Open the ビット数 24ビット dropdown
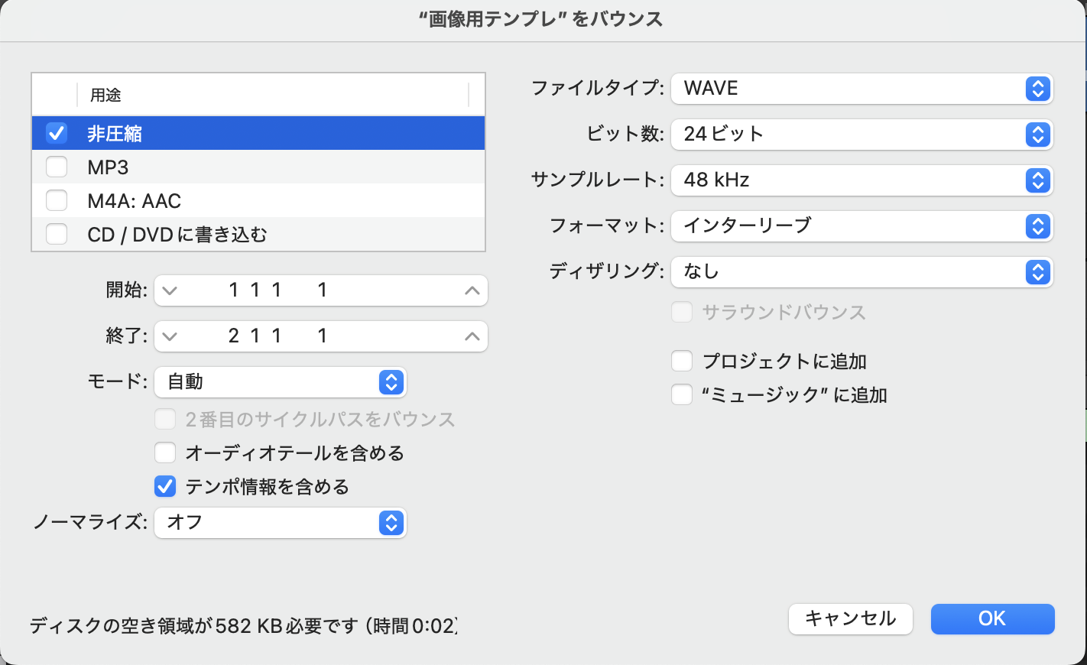 pos(861,135)
